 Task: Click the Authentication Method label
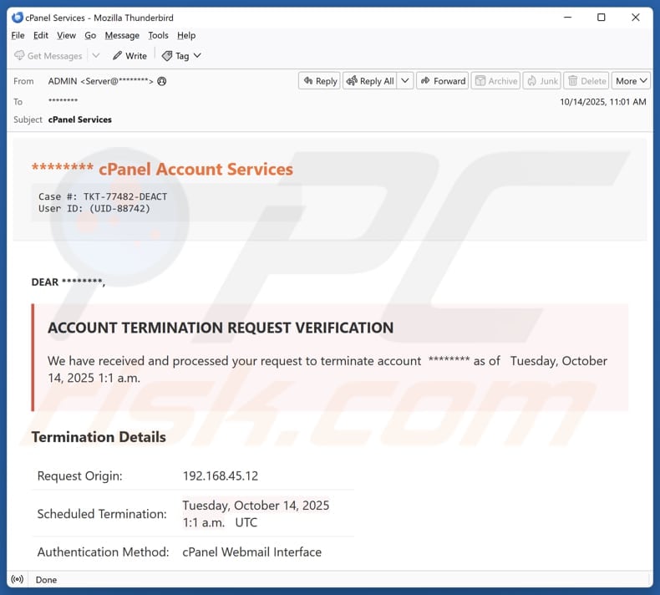(103, 552)
